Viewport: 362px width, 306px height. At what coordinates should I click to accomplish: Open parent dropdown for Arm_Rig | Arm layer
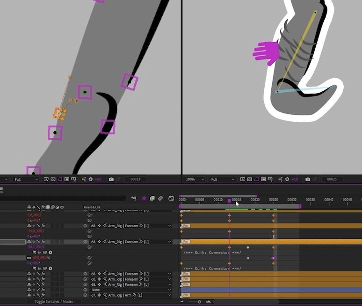[130, 295]
